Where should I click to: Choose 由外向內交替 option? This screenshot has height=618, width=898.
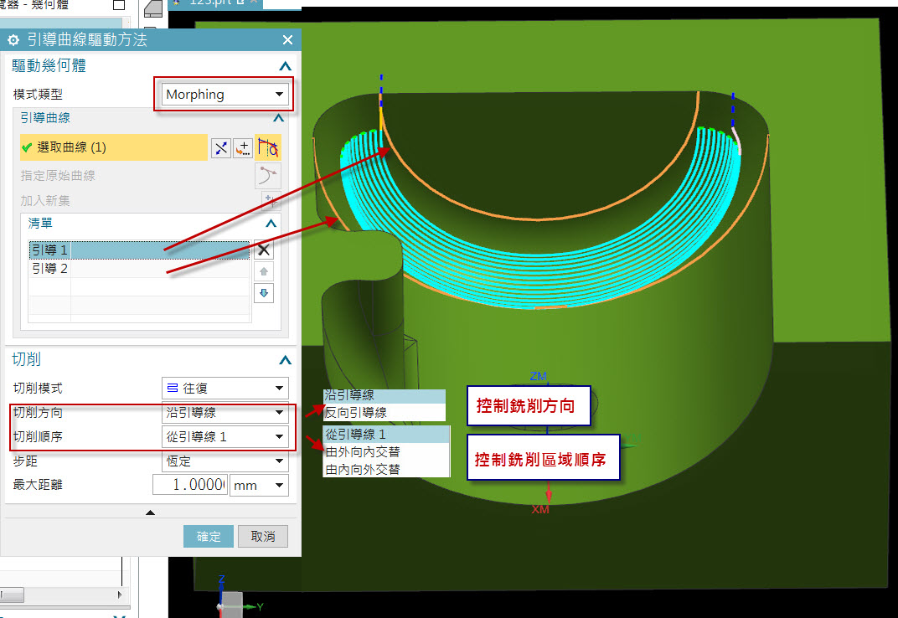[x=386, y=452]
